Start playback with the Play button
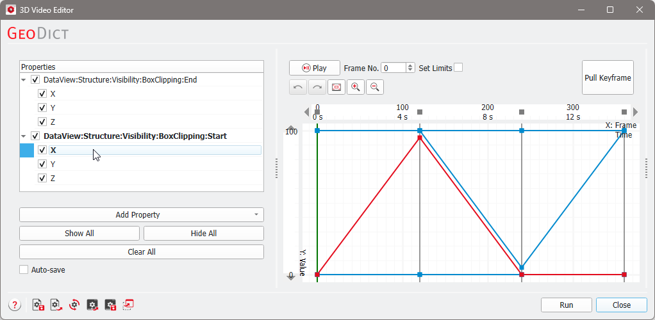 [315, 68]
